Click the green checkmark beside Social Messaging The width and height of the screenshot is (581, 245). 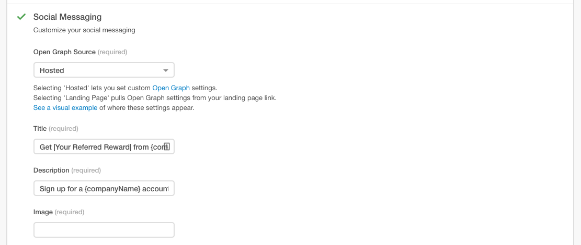(x=21, y=17)
